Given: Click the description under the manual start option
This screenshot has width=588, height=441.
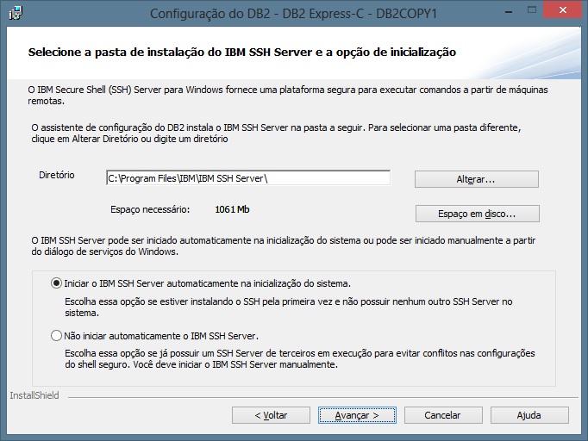Looking at the screenshot, I should point(299,358).
